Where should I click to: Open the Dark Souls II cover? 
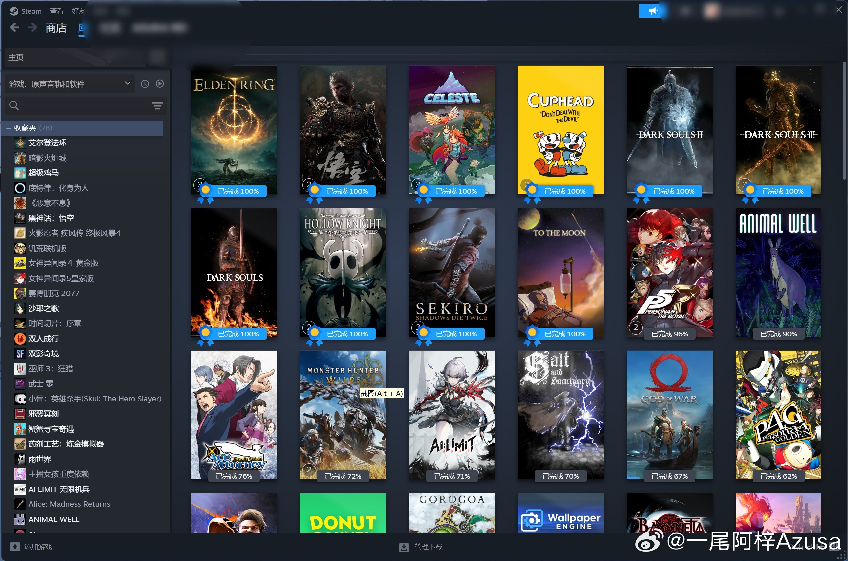tap(670, 130)
